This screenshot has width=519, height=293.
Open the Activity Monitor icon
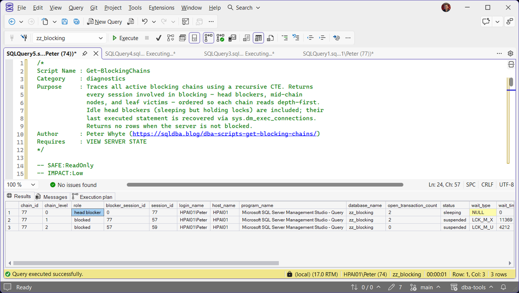186,22
